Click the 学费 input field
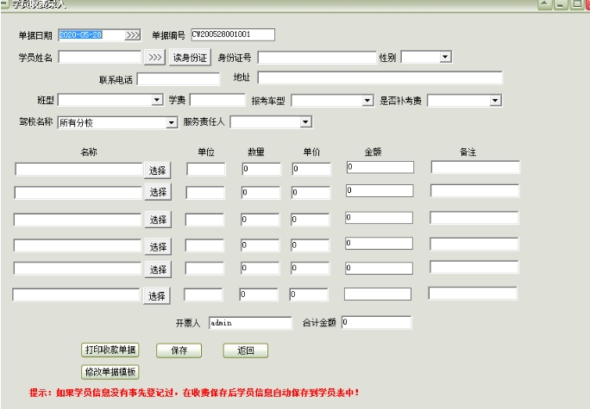This screenshot has height=409, width=590. click(217, 100)
